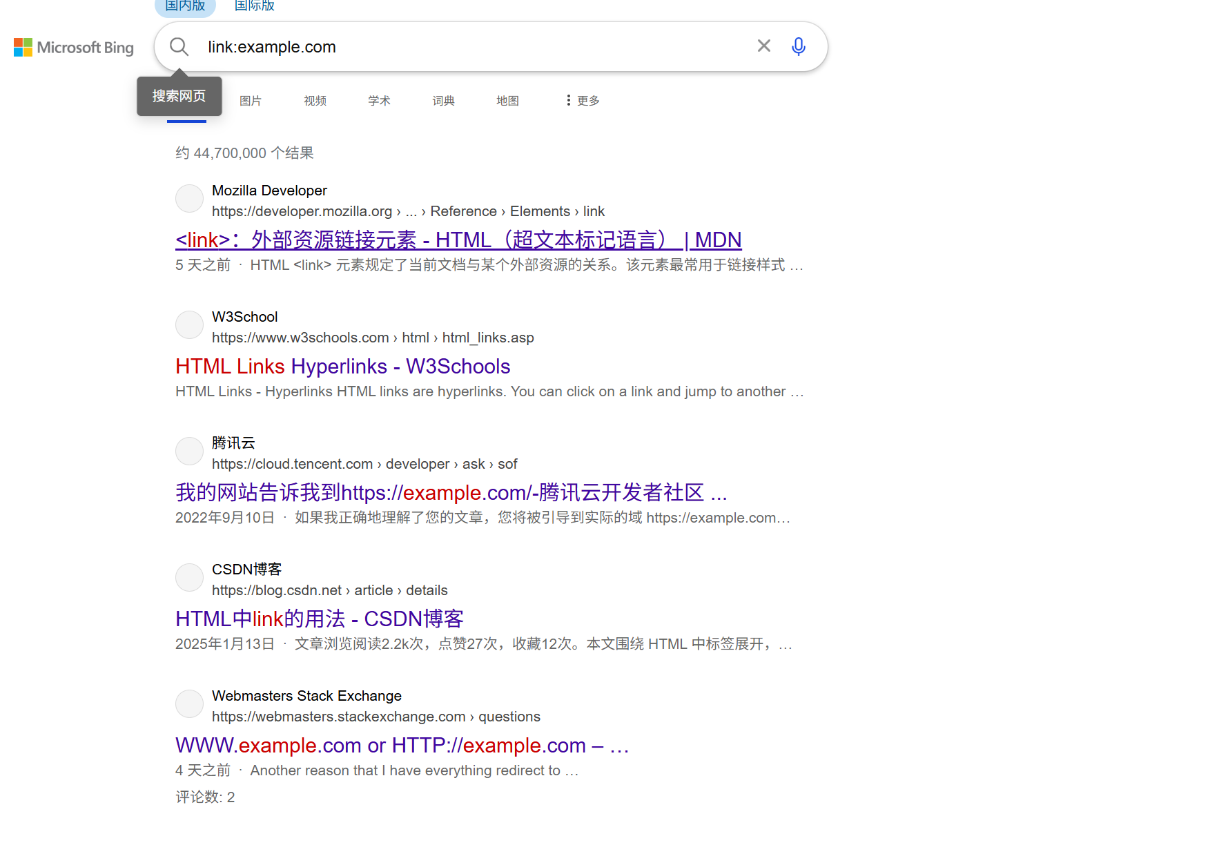Click the W3School result favicon
1219x845 pixels.
coord(188,324)
